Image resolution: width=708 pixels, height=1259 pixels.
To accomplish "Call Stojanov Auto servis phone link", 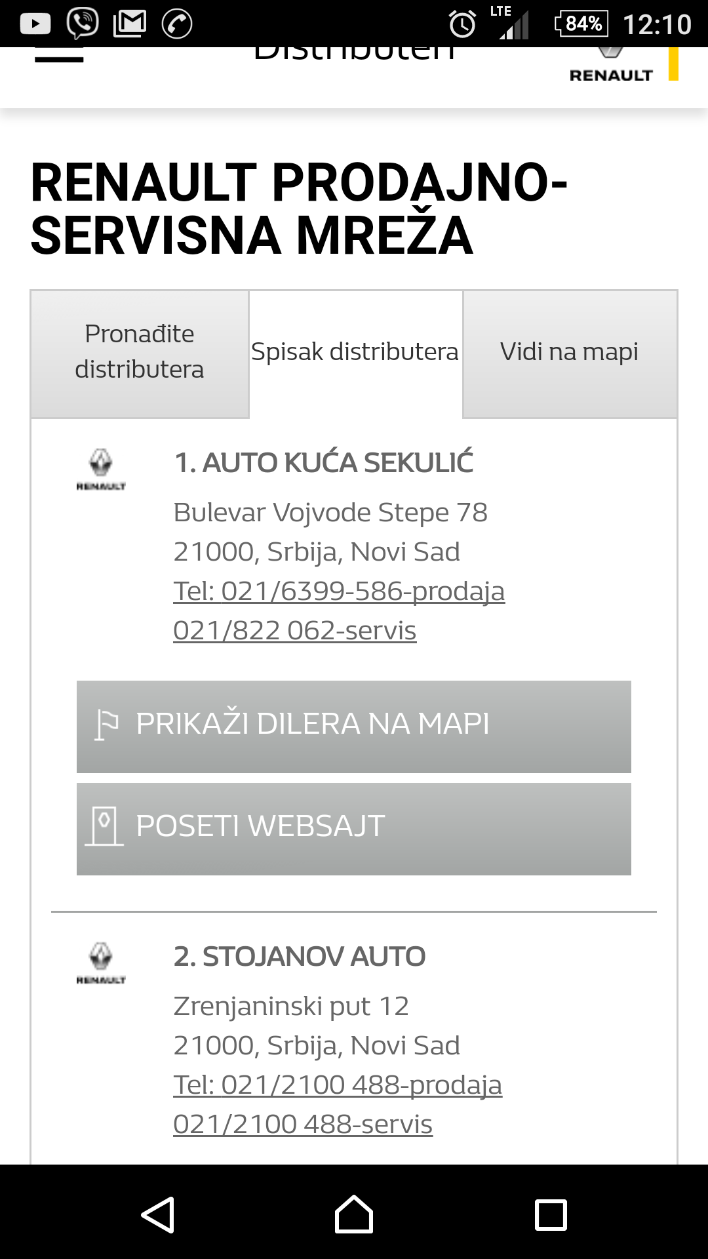I will click(x=303, y=1125).
